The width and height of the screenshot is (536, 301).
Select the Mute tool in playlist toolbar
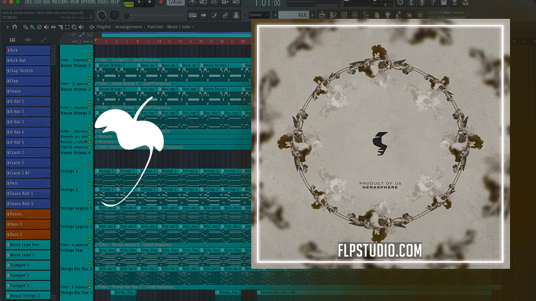46,27
